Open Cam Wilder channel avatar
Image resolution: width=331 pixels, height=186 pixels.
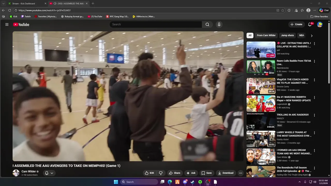[16, 173]
